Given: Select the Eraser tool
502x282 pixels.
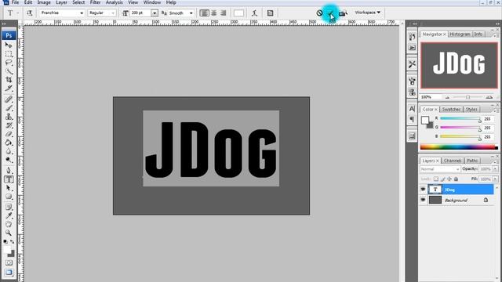Looking at the screenshot, I should [9, 134].
